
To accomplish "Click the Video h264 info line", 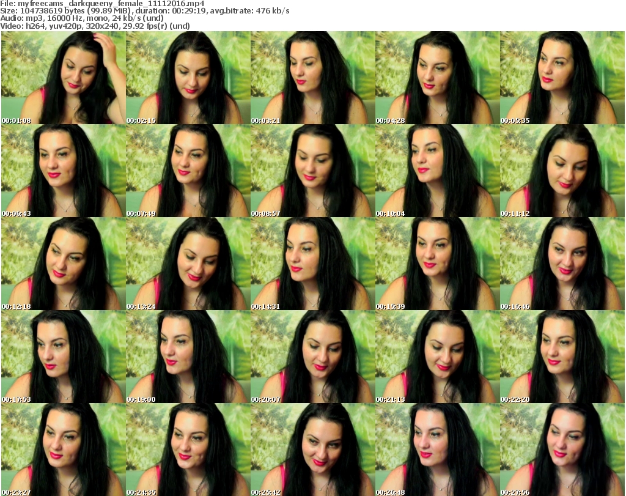I will click(95, 26).
